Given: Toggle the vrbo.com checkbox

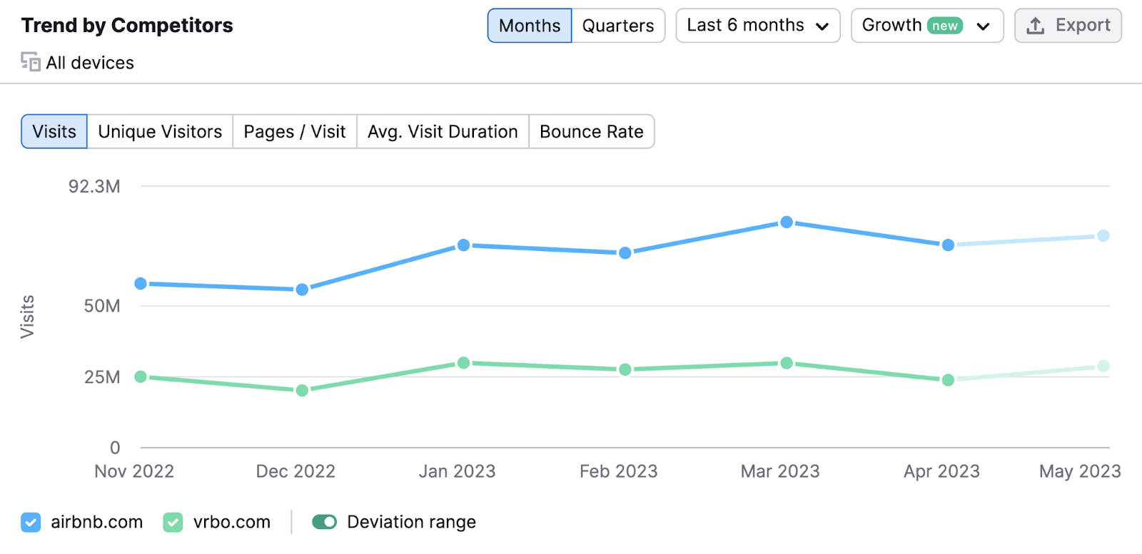Looking at the screenshot, I should click(x=173, y=523).
